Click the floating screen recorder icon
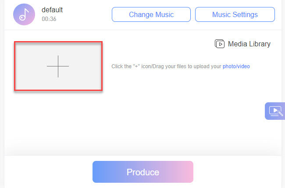 pos(276,111)
